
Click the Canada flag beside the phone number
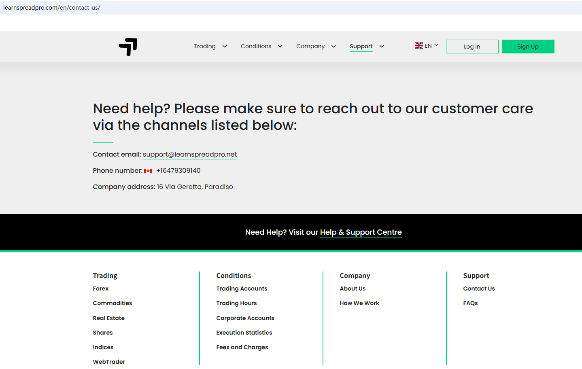tap(148, 171)
